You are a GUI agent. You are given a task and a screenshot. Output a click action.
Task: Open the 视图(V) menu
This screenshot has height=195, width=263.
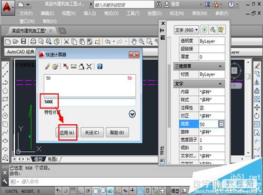pos(69,13)
